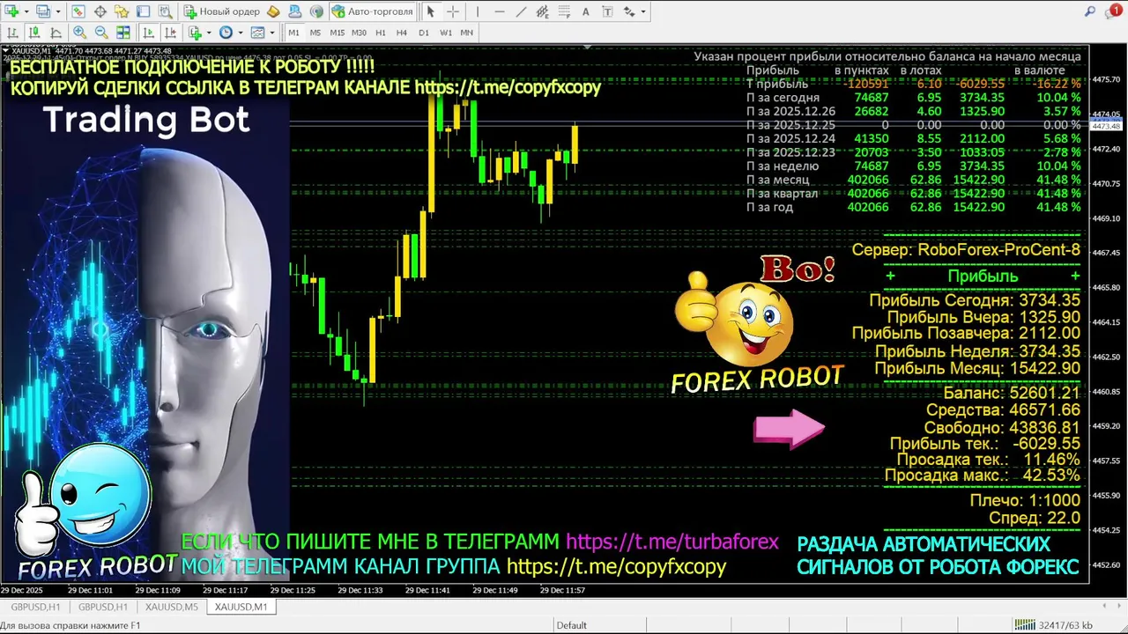Zoom out on the chart
The image size is (1128, 634).
(101, 33)
